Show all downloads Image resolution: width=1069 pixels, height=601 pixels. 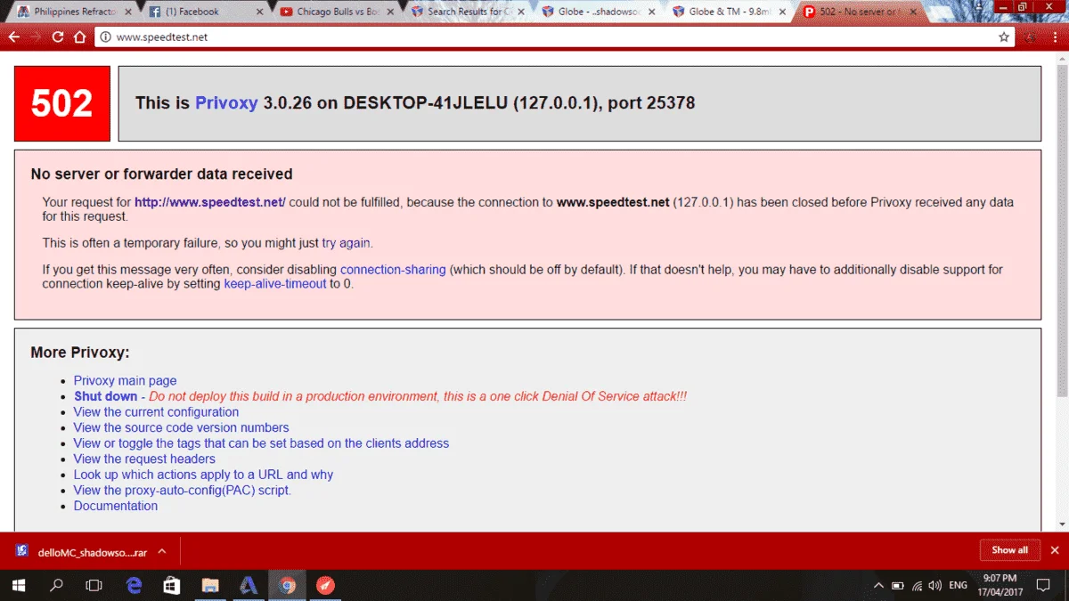pyautogui.click(x=1009, y=550)
